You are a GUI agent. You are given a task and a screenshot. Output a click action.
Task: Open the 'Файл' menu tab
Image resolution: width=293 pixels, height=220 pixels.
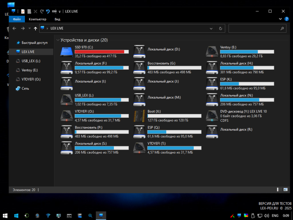(16, 19)
